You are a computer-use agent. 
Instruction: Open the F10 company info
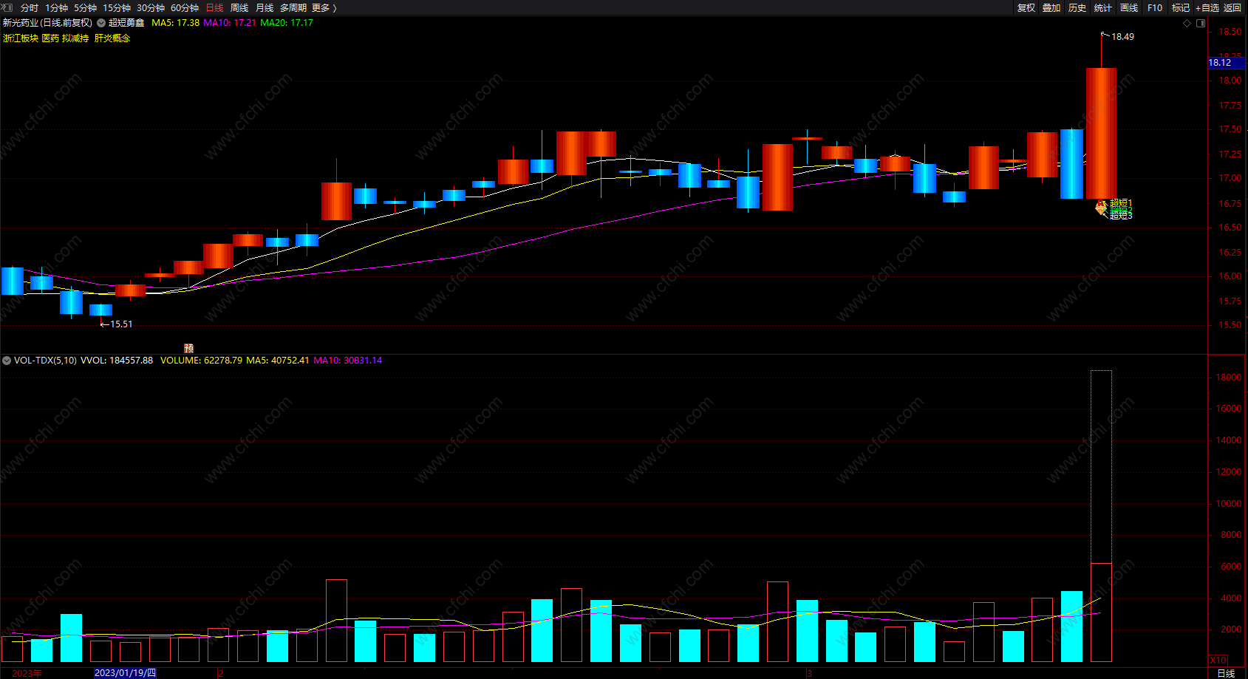1155,7
